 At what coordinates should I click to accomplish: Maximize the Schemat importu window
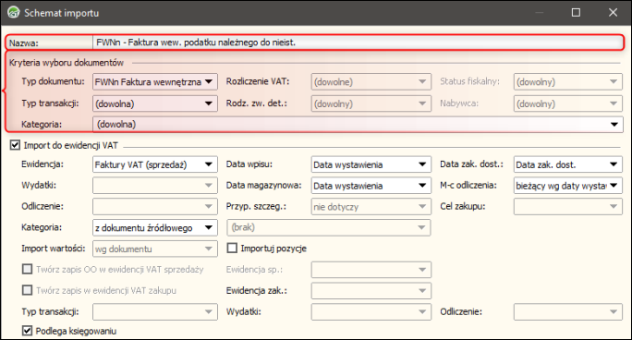[576, 13]
